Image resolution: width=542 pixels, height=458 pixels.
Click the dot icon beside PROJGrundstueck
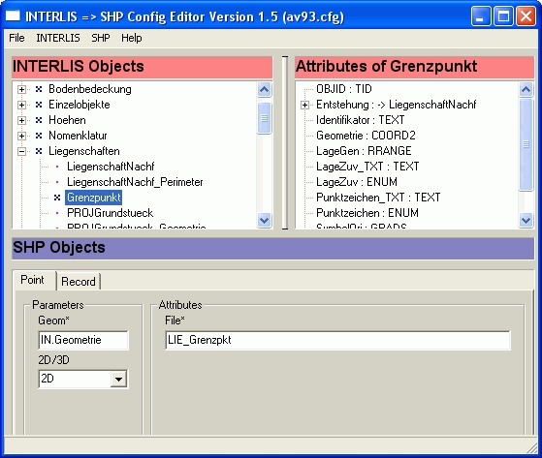click(x=57, y=213)
